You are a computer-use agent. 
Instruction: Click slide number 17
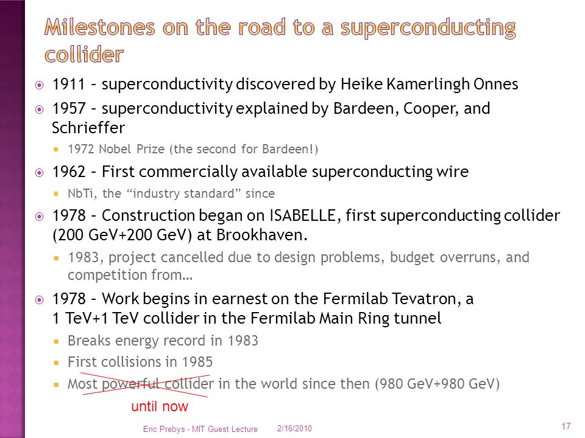[x=566, y=426]
